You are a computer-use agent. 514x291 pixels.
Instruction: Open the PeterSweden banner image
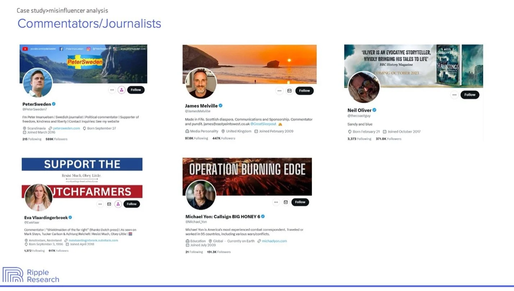click(x=83, y=64)
